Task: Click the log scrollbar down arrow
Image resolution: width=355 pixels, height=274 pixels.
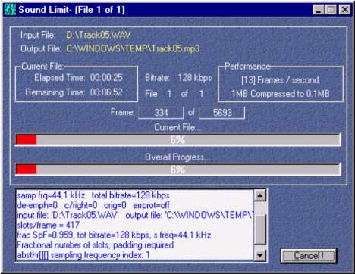Action: point(260,255)
